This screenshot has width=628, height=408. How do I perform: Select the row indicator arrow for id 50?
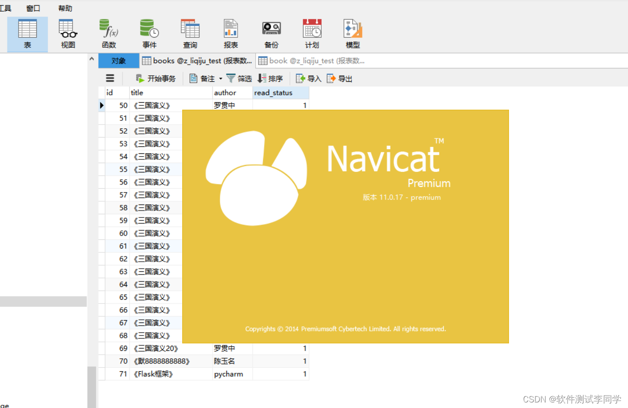[102, 105]
